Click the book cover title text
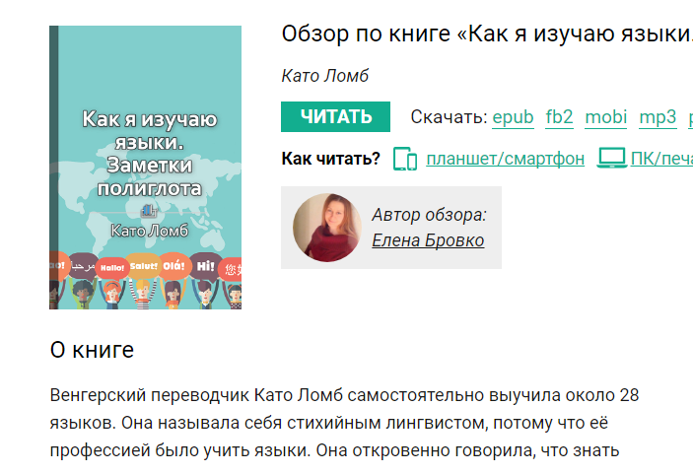Screen dimensions: 693x474 (150, 154)
